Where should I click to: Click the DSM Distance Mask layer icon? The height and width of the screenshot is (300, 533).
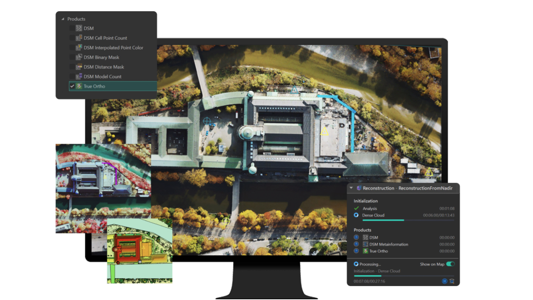pyautogui.click(x=79, y=67)
